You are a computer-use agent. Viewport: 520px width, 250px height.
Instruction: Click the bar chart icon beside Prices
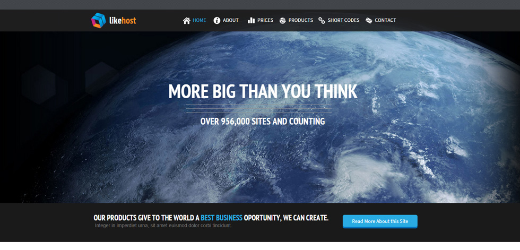pyautogui.click(x=251, y=21)
